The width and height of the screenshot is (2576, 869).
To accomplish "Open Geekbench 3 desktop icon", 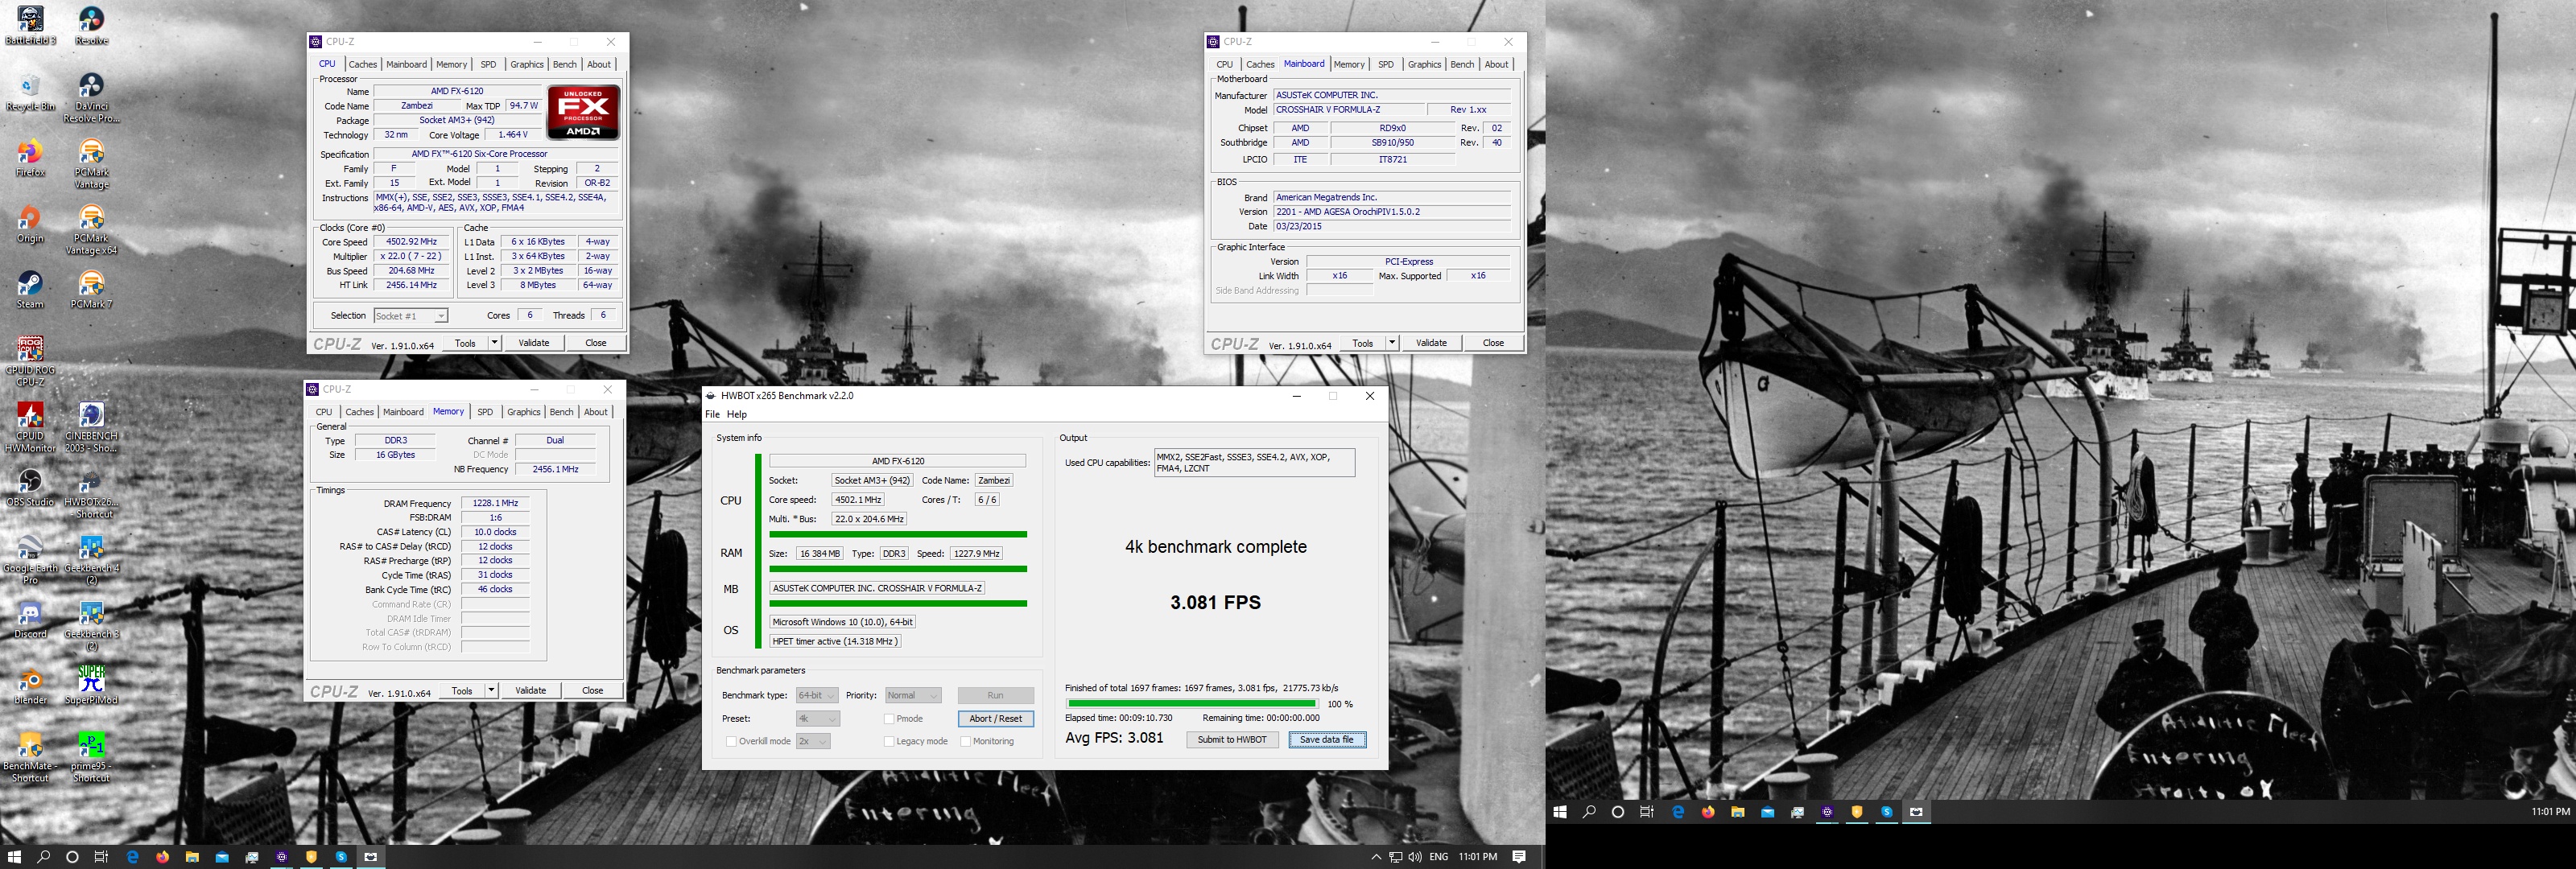I will [x=91, y=626].
